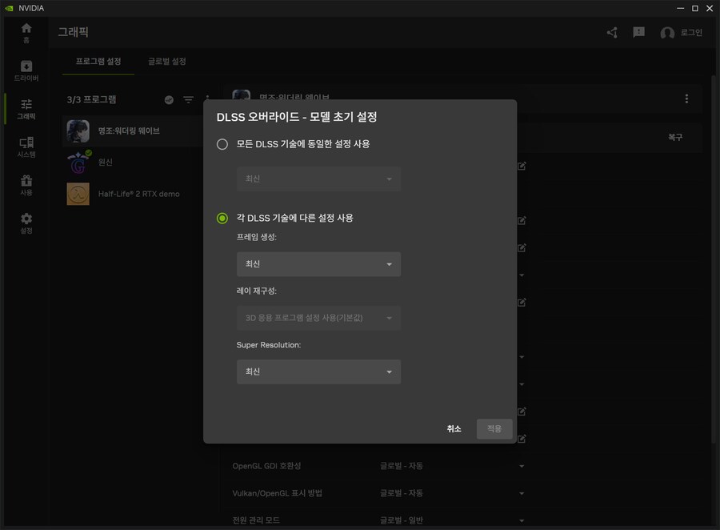
Task: Click the share icon in header
Action: 612,33
